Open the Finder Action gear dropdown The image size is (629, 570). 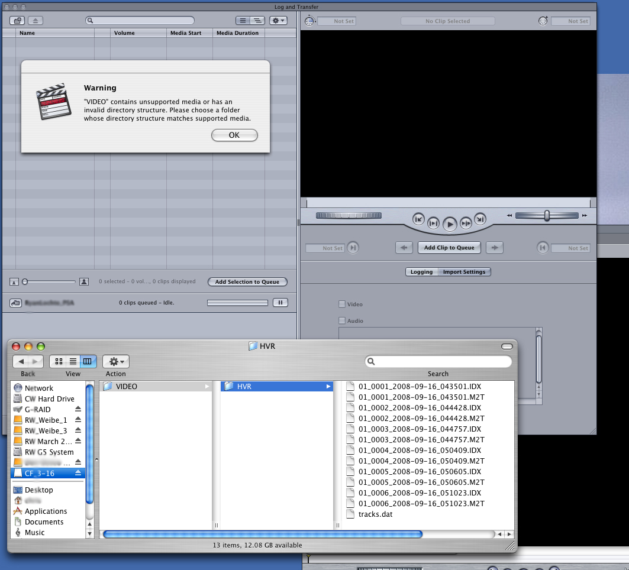pyautogui.click(x=116, y=361)
